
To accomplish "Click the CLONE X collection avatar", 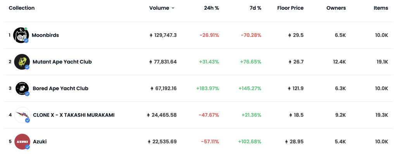I will tap(22, 115).
